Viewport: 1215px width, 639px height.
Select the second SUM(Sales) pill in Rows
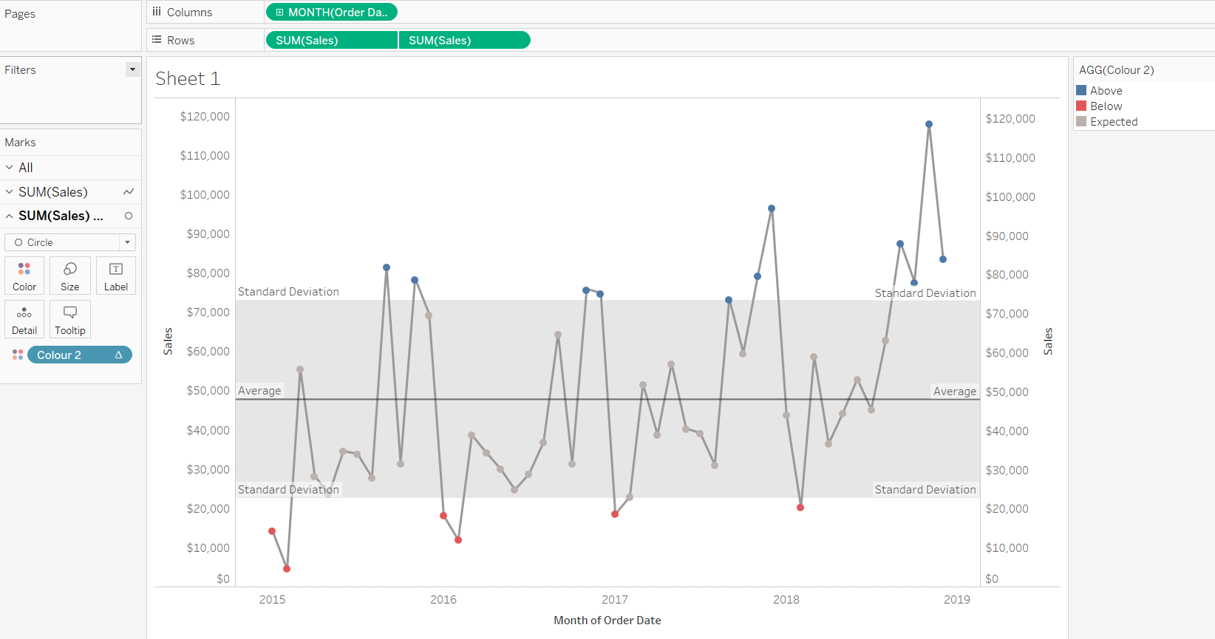464,41
